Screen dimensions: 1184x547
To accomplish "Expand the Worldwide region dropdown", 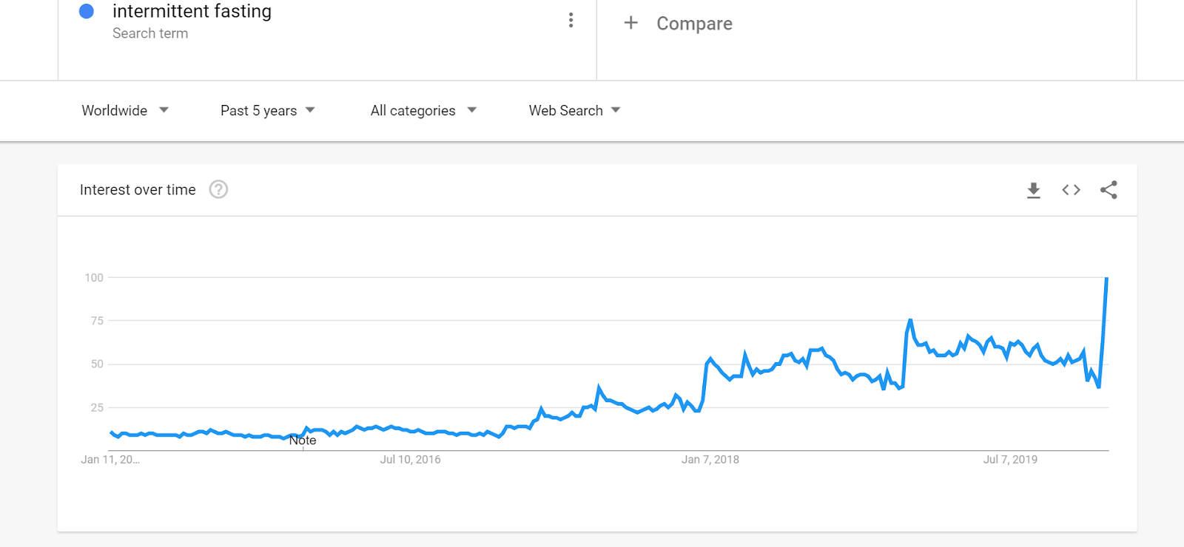I will 125,111.
